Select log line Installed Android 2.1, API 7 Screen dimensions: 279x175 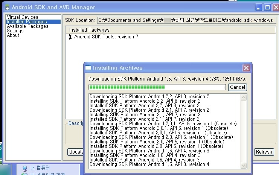click(x=145, y=119)
